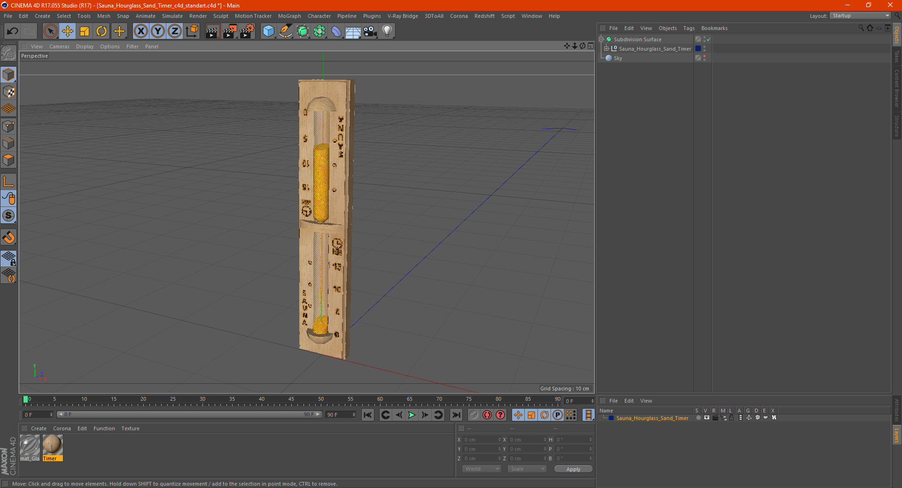Add a subdivision generator object
Screen dimensions: 902x488
click(303, 31)
